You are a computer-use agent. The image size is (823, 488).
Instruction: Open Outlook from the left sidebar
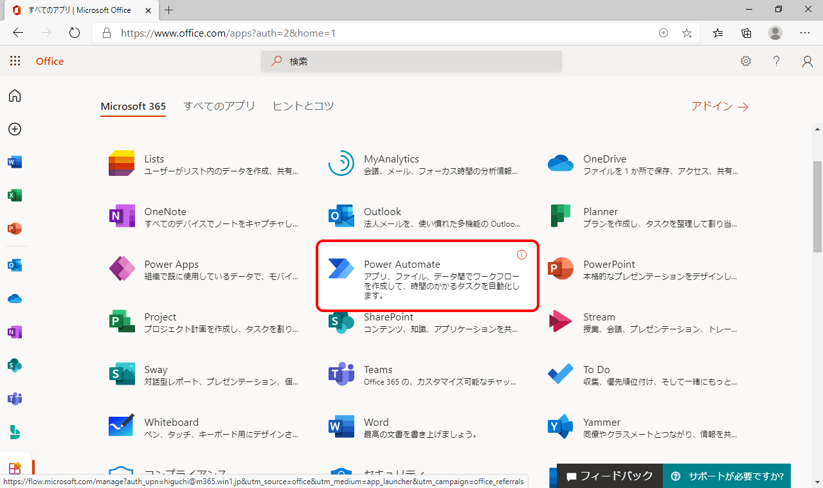point(15,265)
